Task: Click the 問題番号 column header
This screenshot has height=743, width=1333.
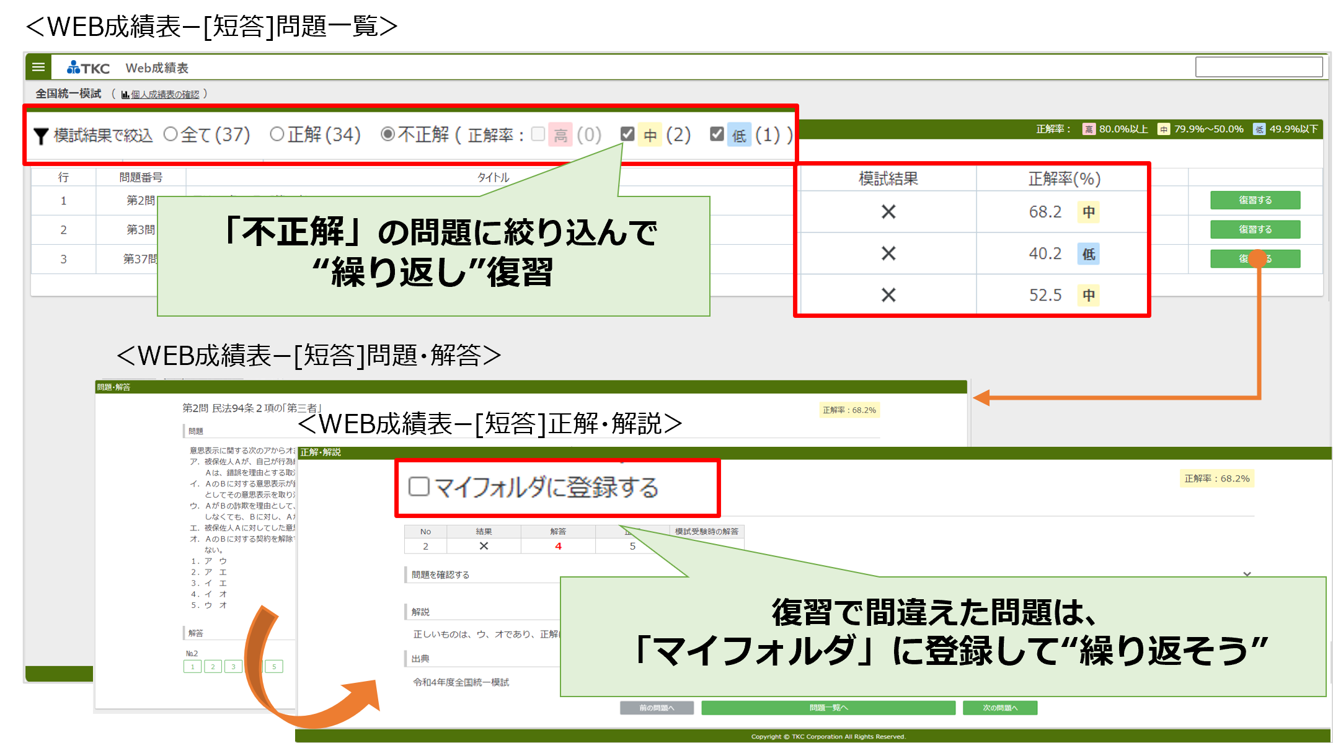Action: 141,177
